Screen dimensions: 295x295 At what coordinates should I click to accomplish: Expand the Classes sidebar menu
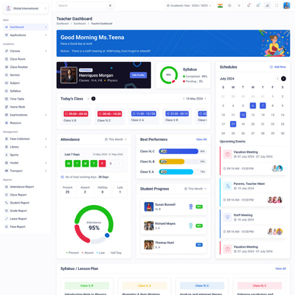[x=26, y=51]
